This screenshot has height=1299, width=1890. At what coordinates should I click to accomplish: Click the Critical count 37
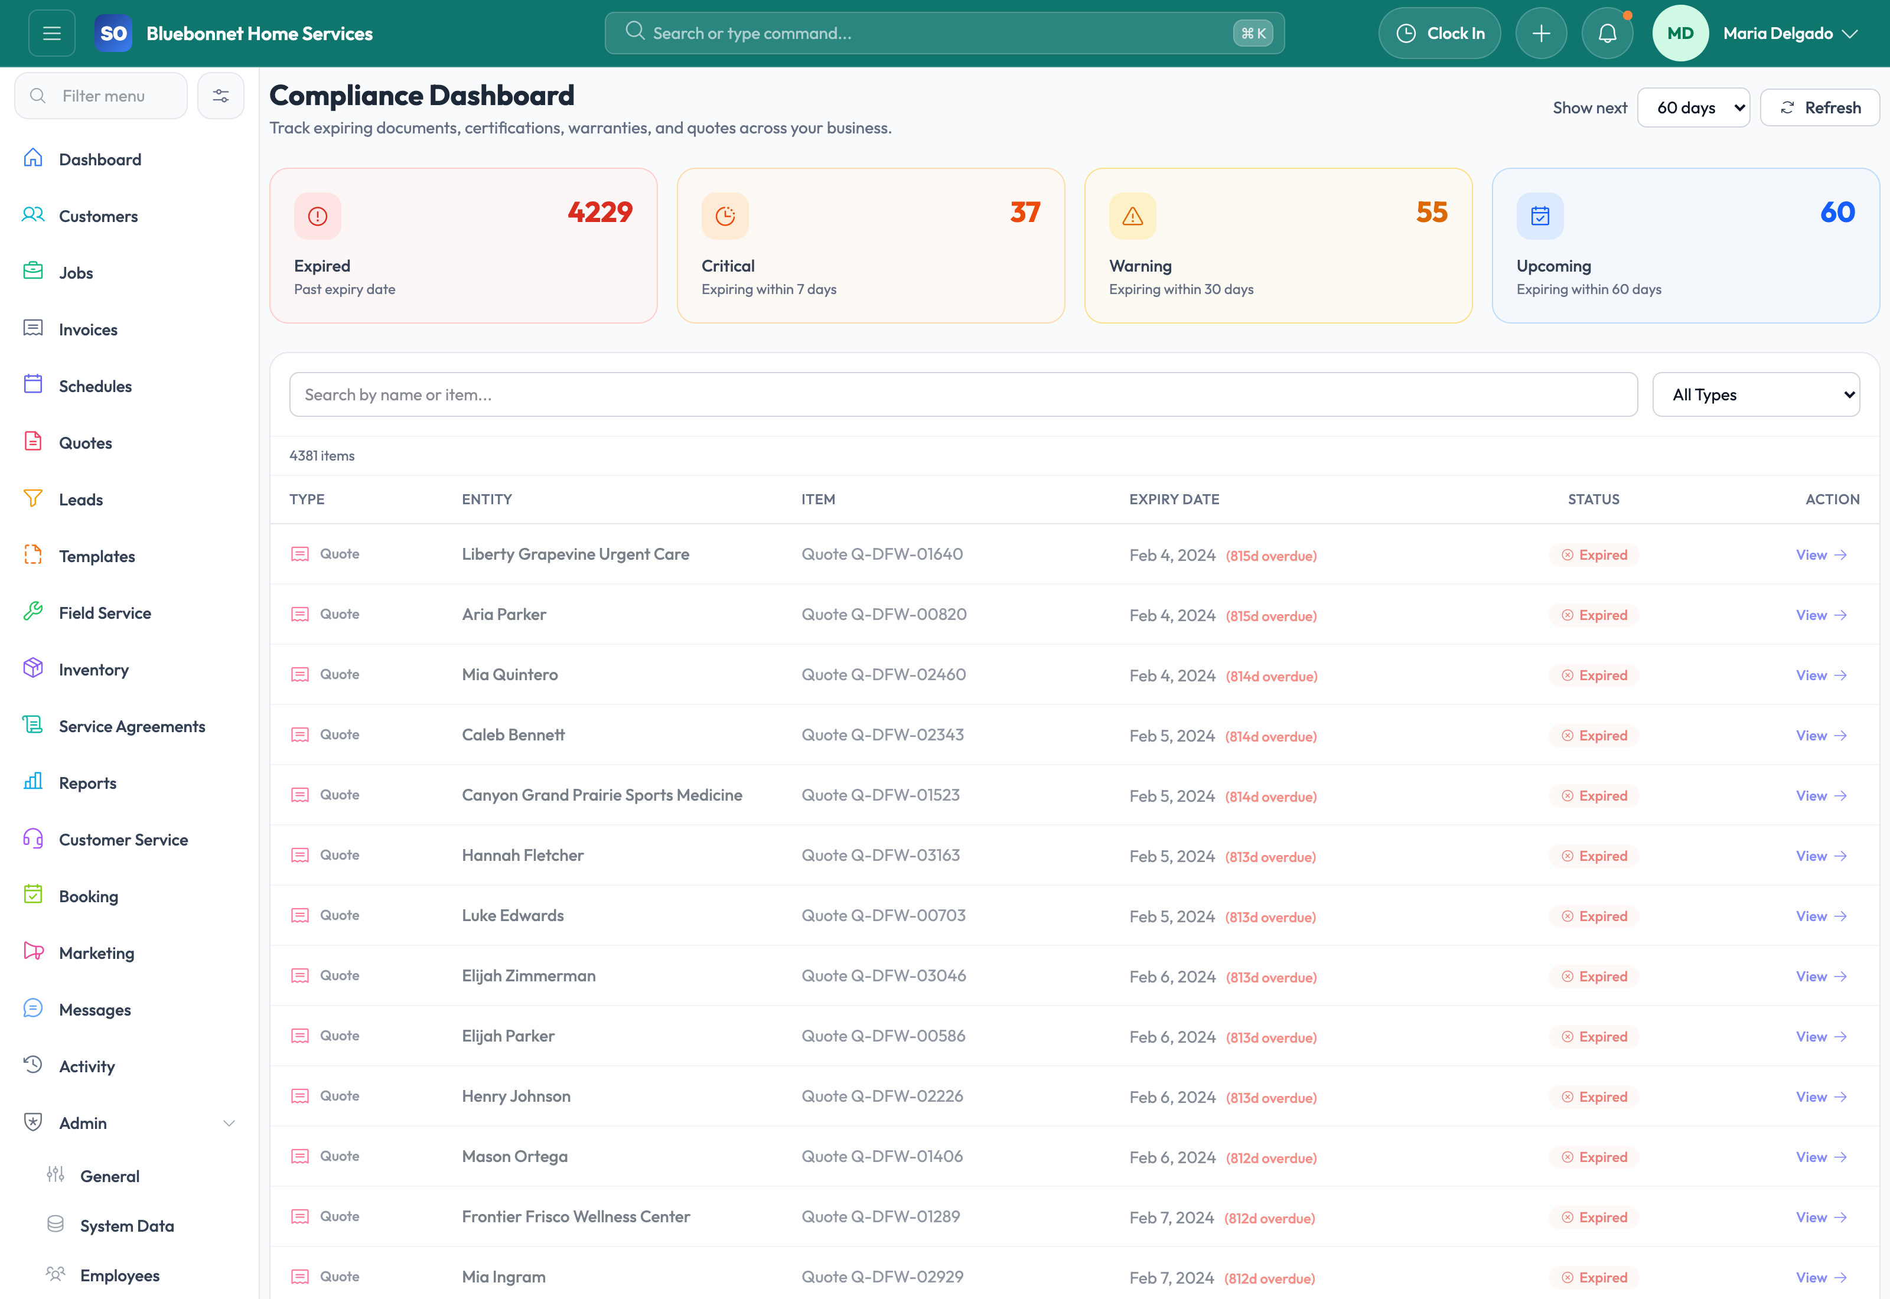point(1025,213)
